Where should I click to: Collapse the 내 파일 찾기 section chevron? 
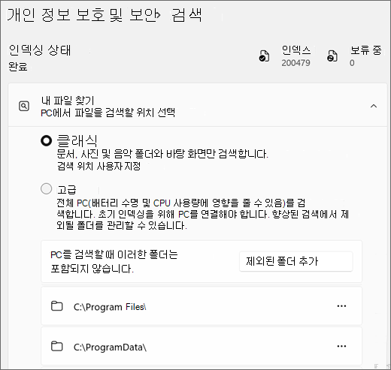pyautogui.click(x=374, y=106)
